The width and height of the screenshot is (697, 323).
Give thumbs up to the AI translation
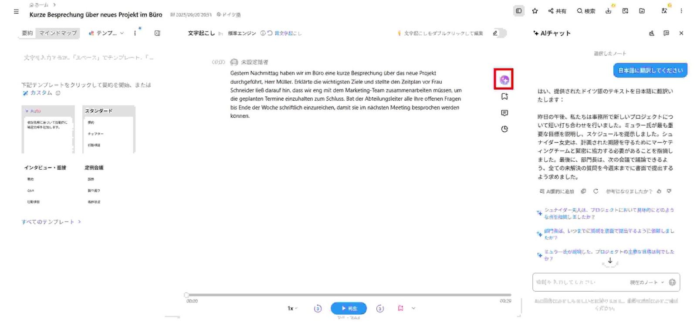click(659, 191)
